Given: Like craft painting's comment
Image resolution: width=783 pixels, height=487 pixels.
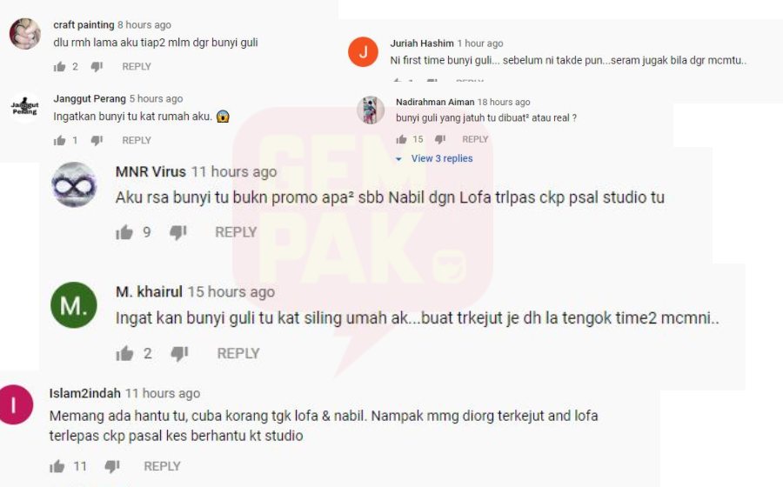Looking at the screenshot, I should (x=59, y=66).
